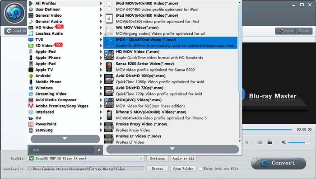Click the General Audio music note icon
This screenshot has height=179, width=316.
[31, 21]
